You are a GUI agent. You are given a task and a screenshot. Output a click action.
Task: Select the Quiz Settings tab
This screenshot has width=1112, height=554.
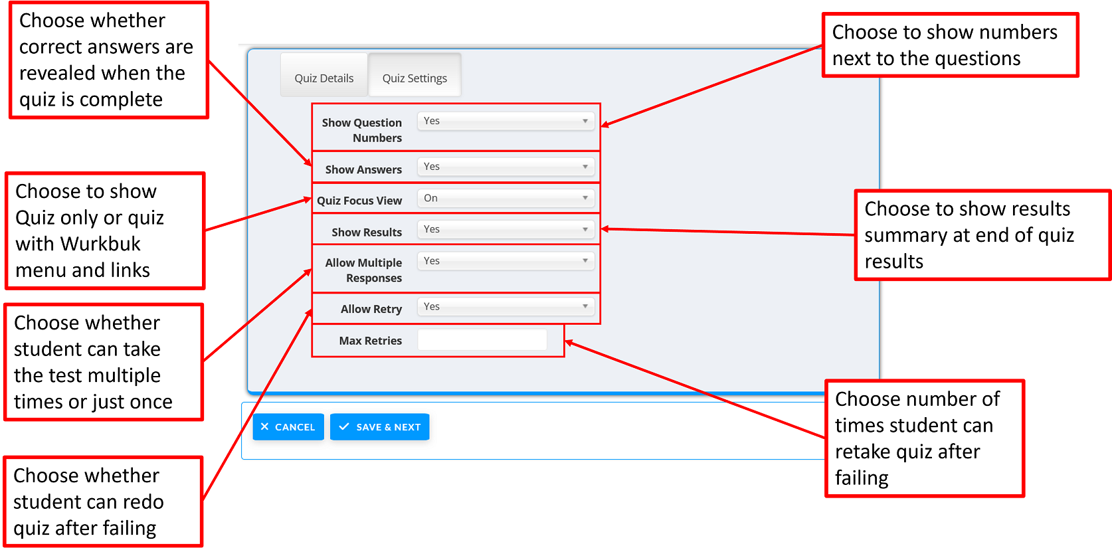[415, 78]
